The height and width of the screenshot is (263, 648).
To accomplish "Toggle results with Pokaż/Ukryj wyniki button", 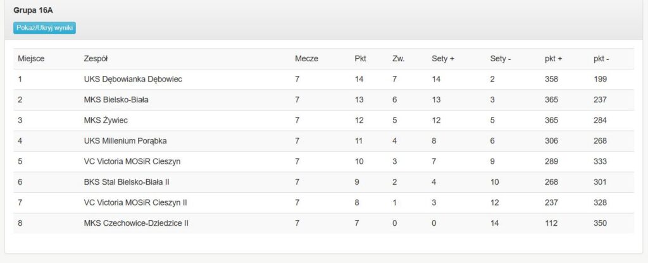I will 45,28.
